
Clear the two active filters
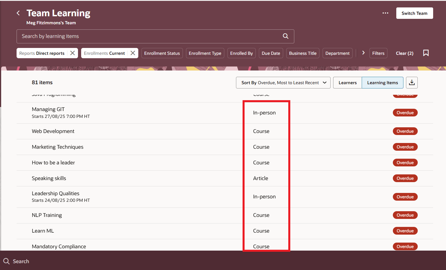pyautogui.click(x=405, y=53)
